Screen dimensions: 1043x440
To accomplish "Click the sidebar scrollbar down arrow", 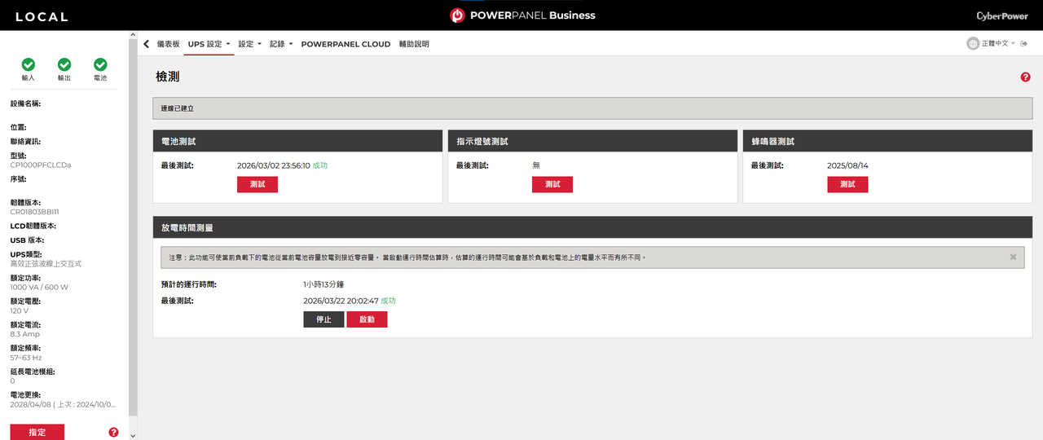I will click(134, 435).
